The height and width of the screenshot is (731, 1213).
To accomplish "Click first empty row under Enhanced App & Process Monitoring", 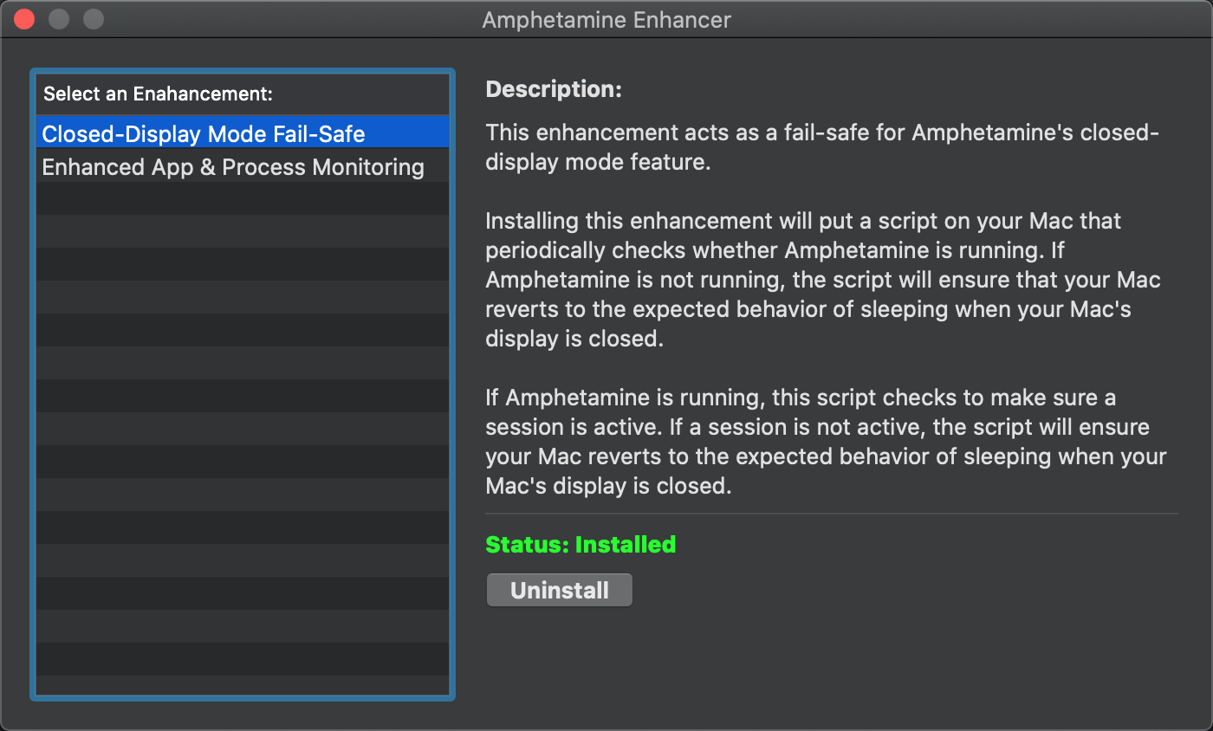I will coord(243,199).
